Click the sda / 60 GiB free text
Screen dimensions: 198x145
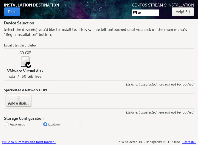click(25, 76)
